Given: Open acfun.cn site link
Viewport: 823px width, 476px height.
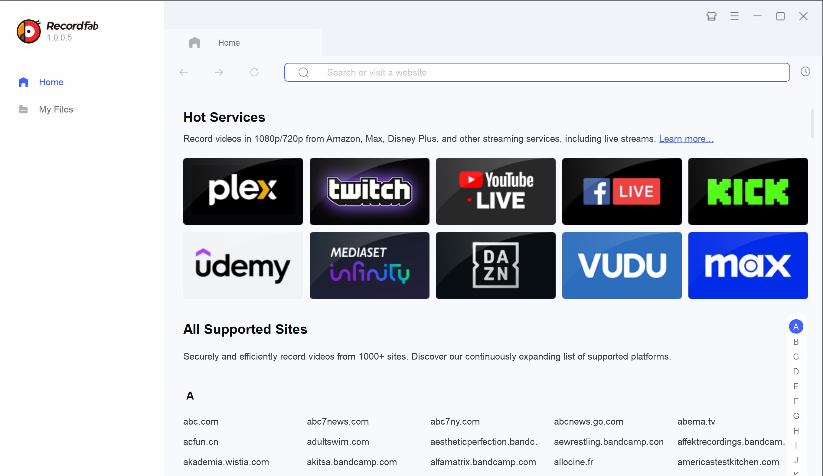Looking at the screenshot, I should click(x=201, y=442).
